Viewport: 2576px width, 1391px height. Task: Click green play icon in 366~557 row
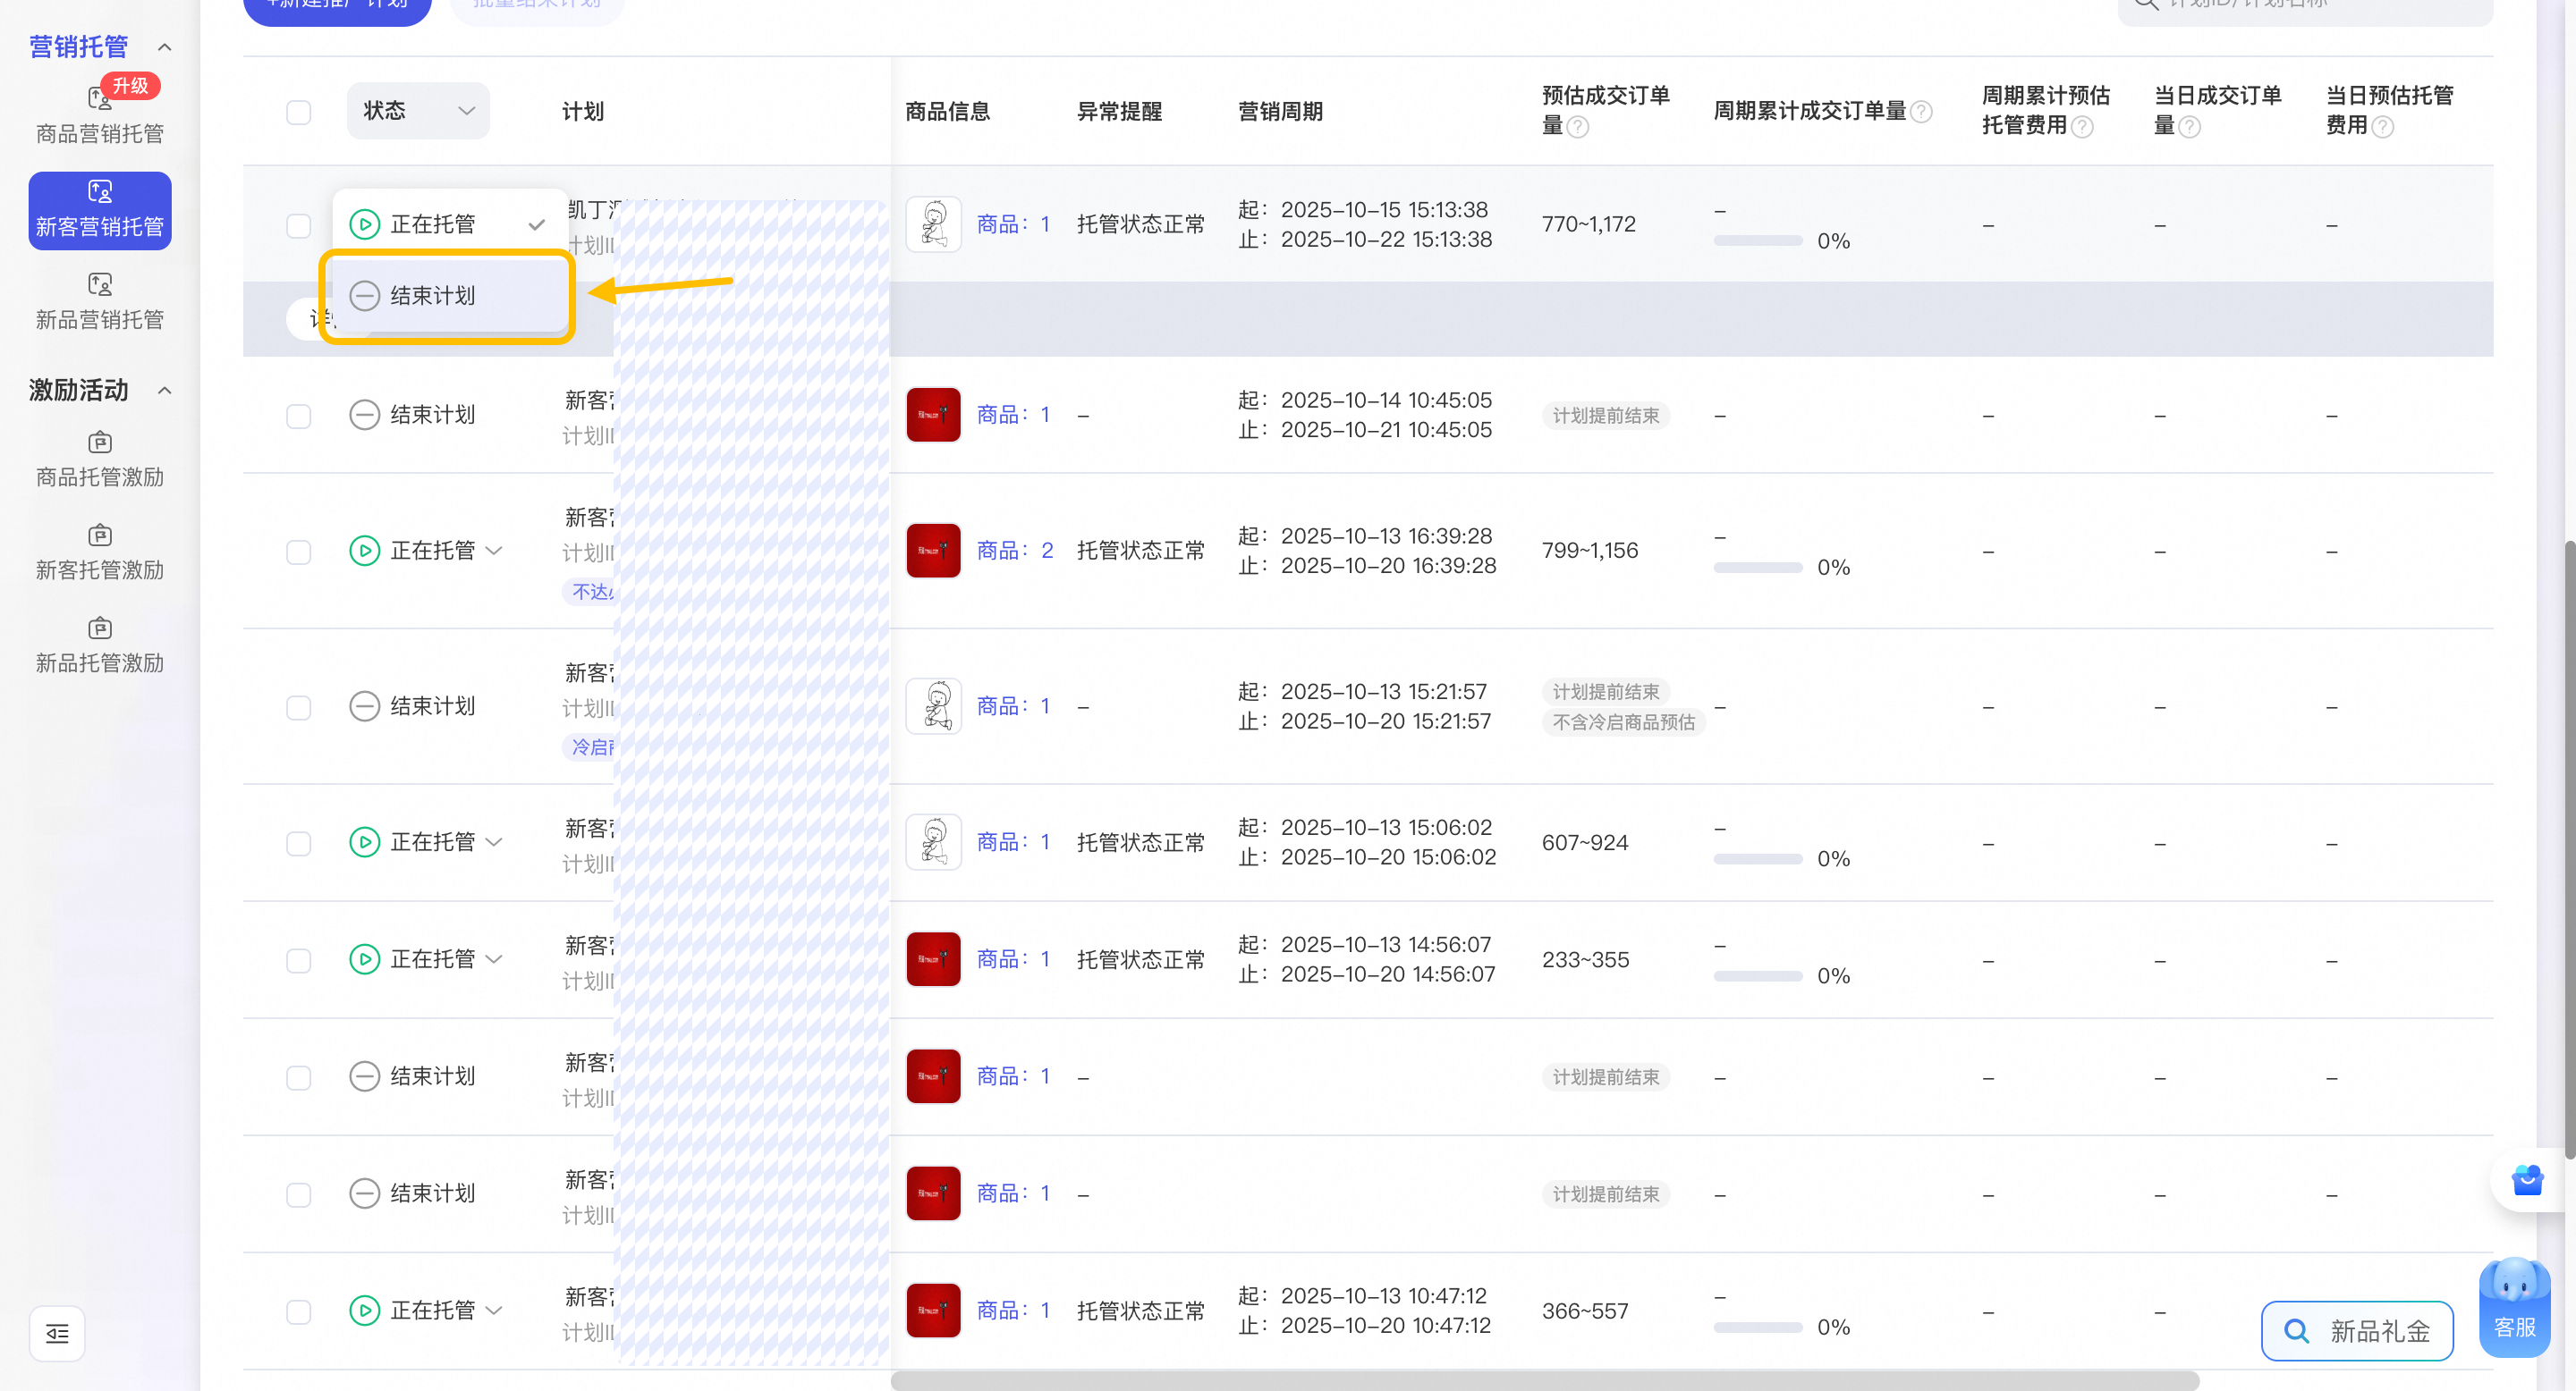pos(364,1310)
